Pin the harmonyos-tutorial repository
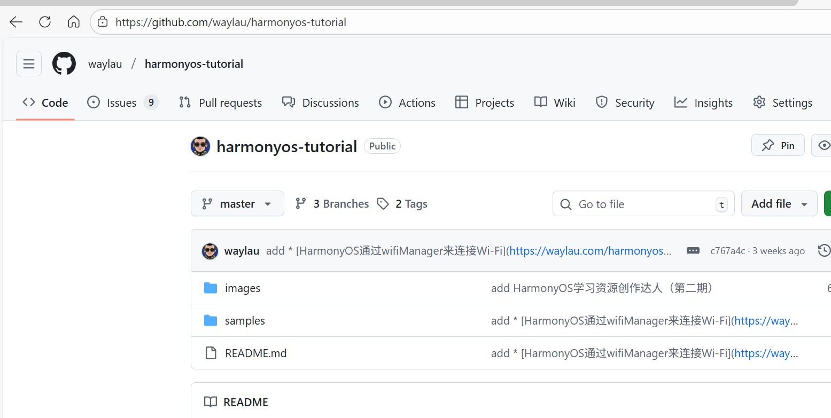831x418 pixels. [778, 145]
